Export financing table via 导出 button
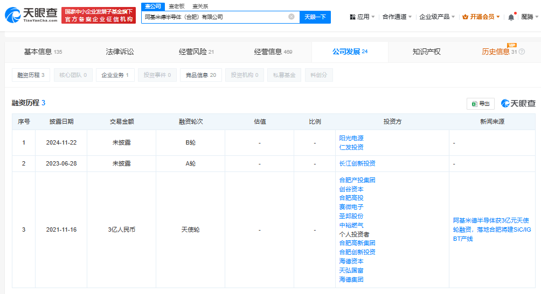The width and height of the screenshot is (541, 294). click(x=480, y=104)
